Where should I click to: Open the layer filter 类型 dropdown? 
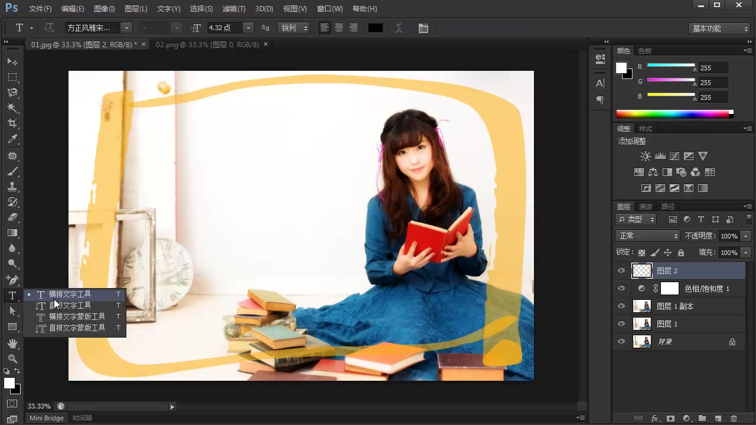636,219
